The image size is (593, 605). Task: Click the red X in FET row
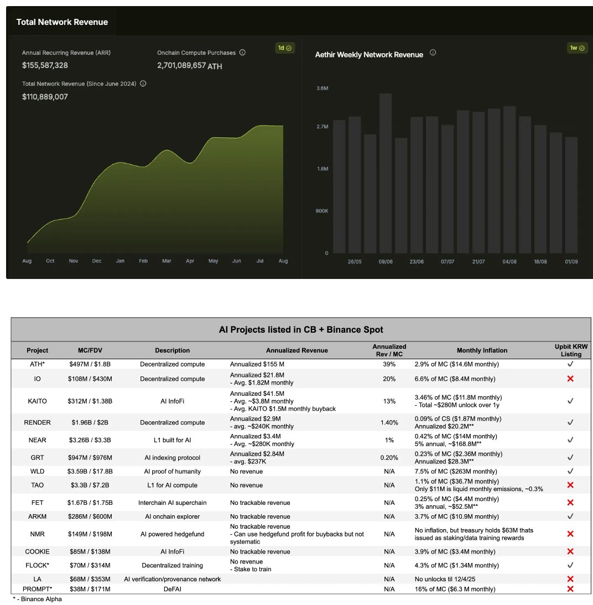pyautogui.click(x=571, y=503)
